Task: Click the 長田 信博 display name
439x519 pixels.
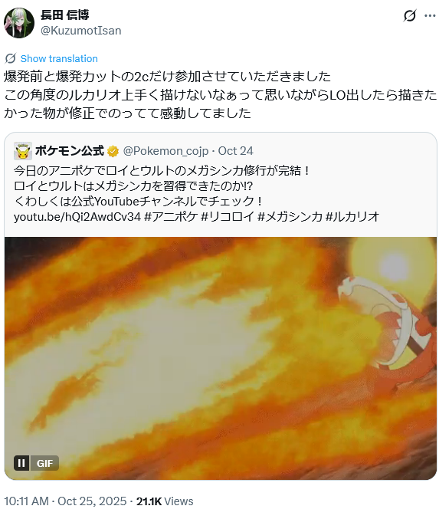Action: click(65, 15)
